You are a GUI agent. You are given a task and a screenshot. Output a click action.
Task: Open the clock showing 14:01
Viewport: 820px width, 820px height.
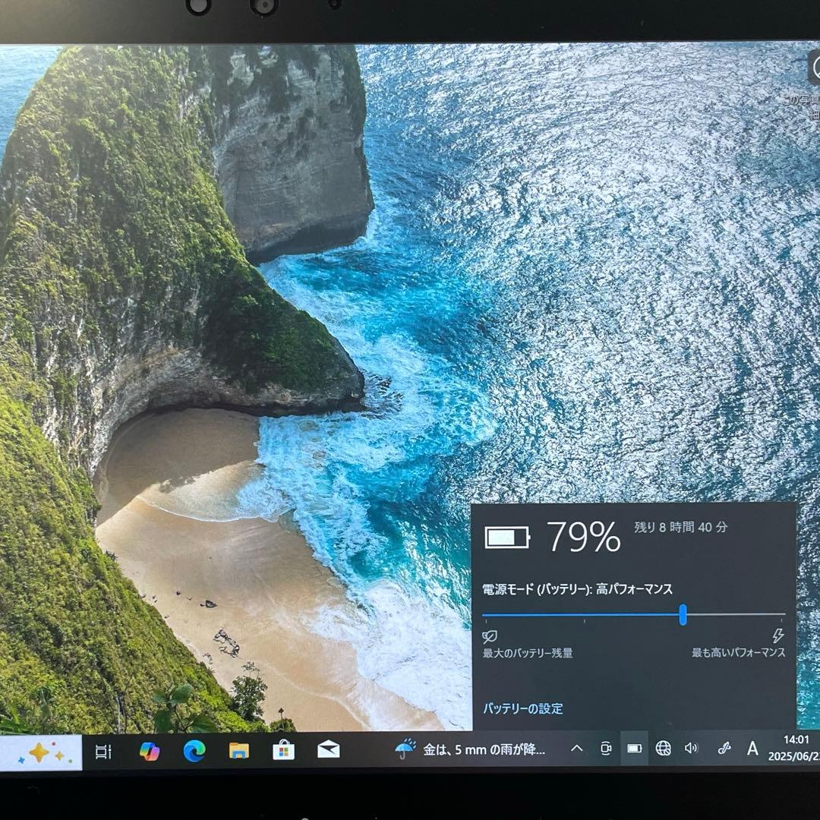click(793, 747)
